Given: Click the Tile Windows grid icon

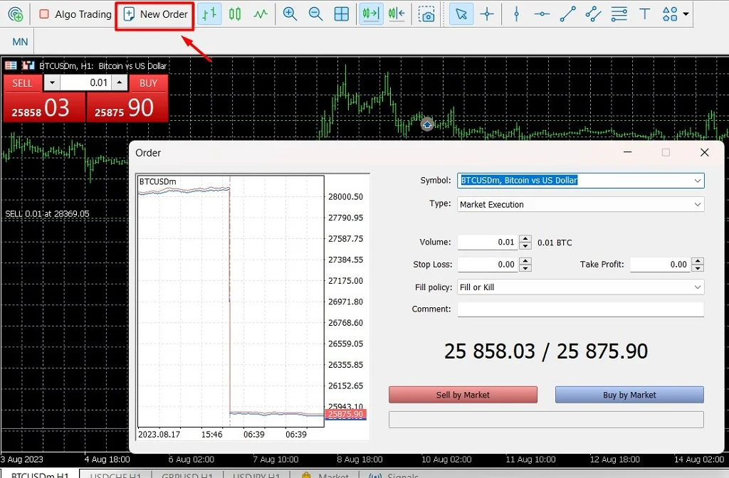Looking at the screenshot, I should click(x=340, y=14).
